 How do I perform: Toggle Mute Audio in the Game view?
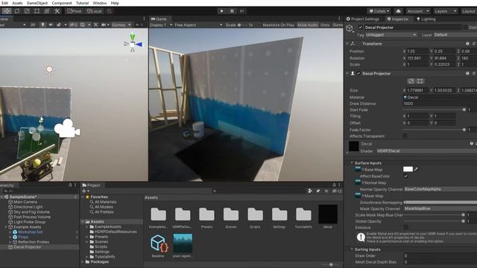click(x=307, y=25)
